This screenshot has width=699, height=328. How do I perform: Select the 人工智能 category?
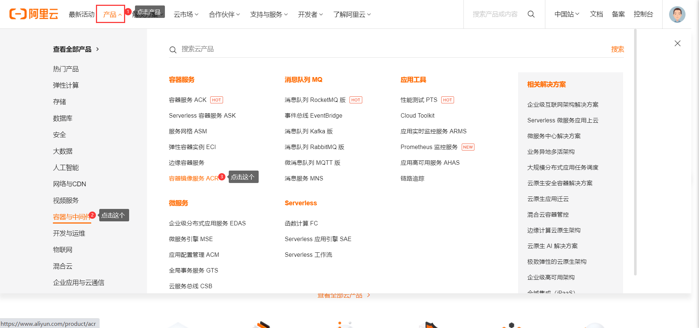click(66, 167)
